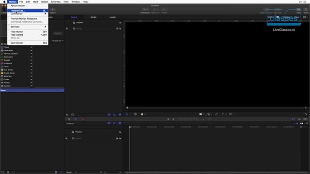Toggle the Group layer checkbox in Layers list

point(67,29)
